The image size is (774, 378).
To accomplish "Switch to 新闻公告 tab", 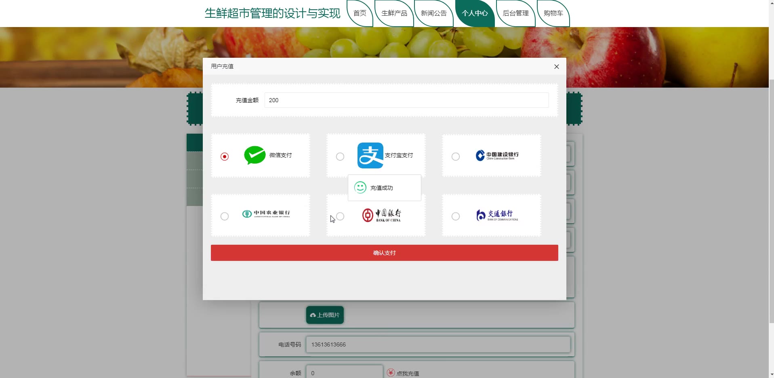I will [434, 13].
